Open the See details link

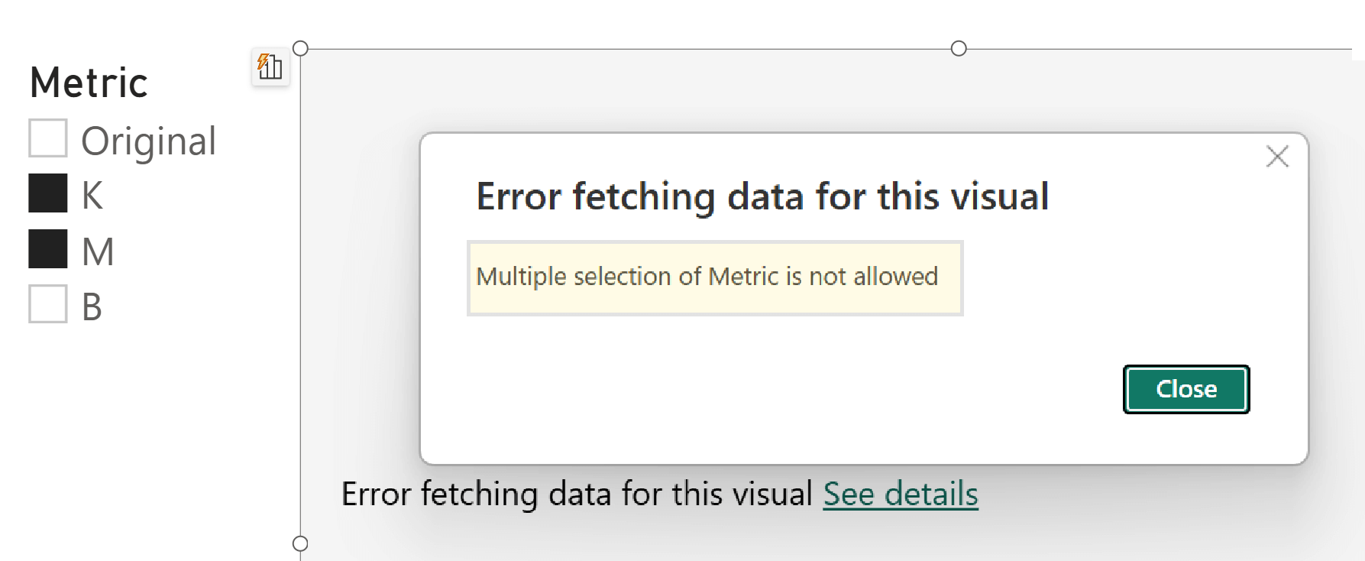coord(901,494)
